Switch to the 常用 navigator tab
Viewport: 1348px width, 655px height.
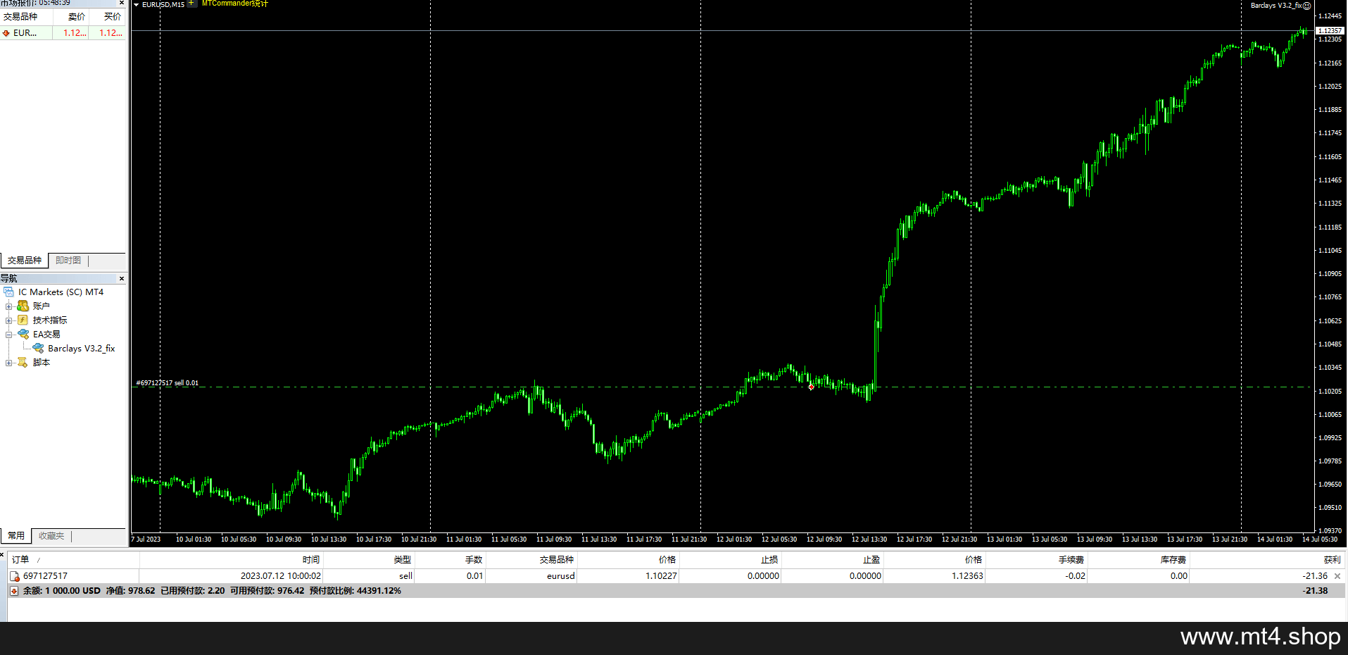click(x=16, y=536)
